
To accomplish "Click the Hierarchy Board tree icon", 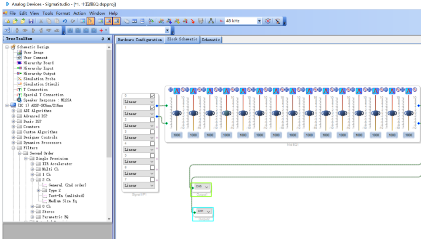I will point(19,63).
